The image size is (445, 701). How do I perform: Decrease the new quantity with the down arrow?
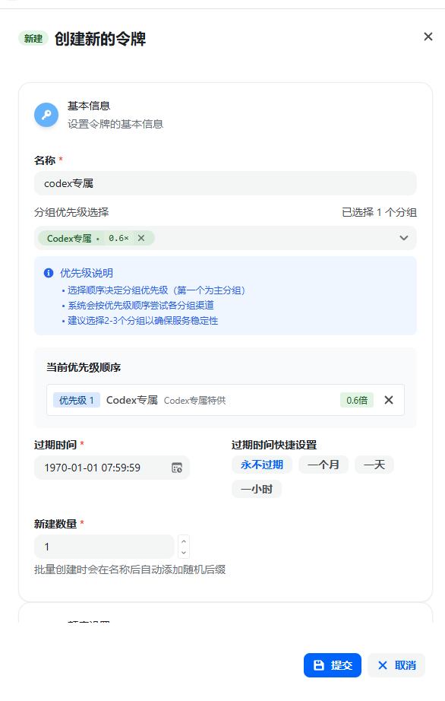pyautogui.click(x=184, y=553)
